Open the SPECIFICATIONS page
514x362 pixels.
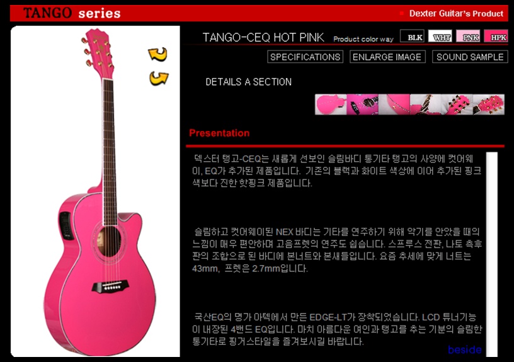(x=305, y=57)
